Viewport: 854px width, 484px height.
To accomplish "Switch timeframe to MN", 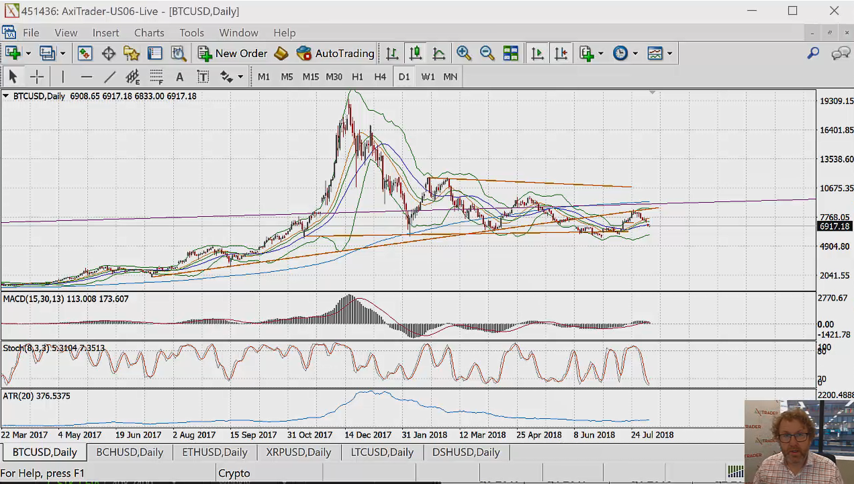I will [x=450, y=77].
